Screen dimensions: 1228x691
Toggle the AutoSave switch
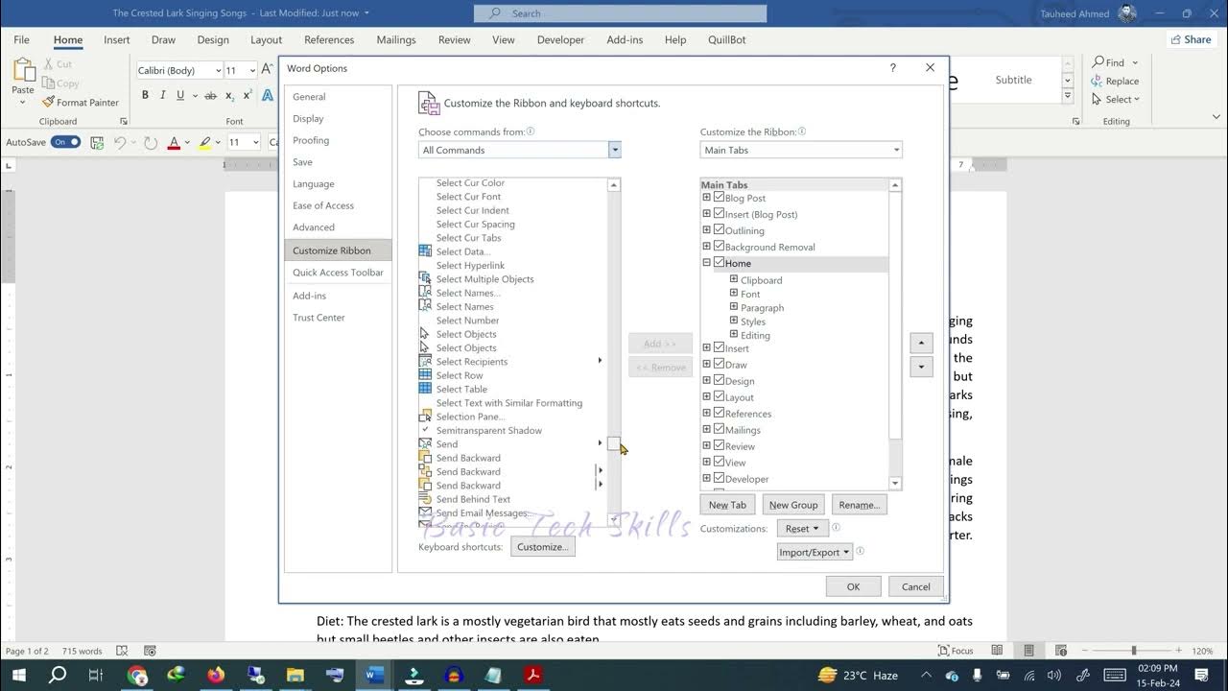tap(65, 142)
